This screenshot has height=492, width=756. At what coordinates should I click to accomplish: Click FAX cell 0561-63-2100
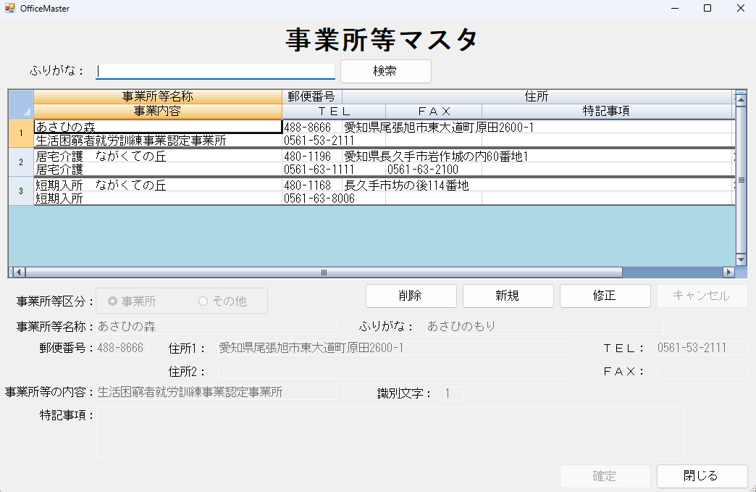tap(434, 170)
